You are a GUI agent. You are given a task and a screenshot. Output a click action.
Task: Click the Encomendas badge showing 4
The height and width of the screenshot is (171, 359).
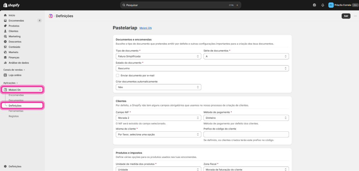pyautogui.click(x=39, y=21)
